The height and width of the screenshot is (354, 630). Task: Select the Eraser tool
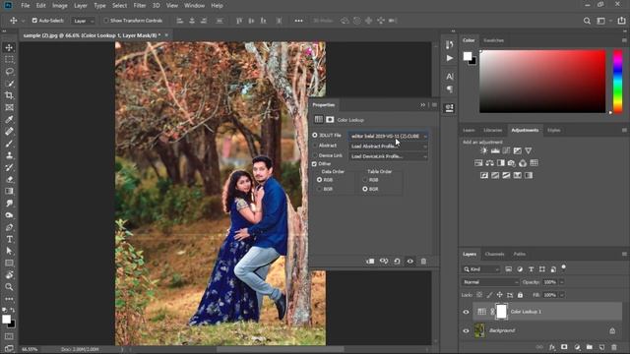(9, 179)
